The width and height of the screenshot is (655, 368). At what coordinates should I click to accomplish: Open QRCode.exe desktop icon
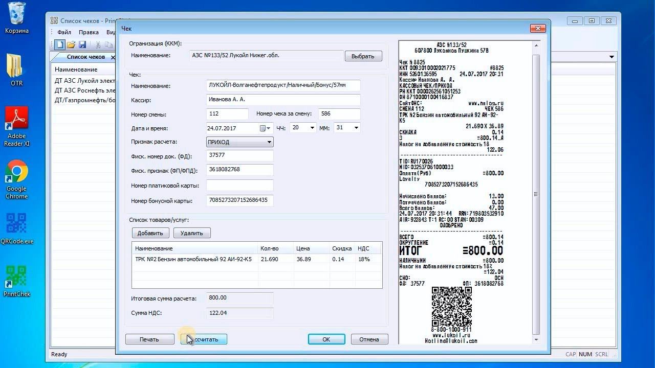coord(17,228)
